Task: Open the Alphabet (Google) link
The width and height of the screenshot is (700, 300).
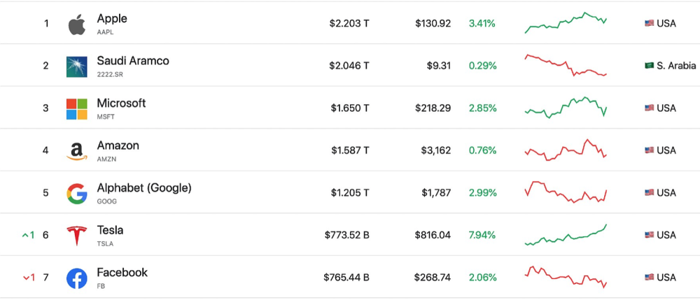Action: 144,187
